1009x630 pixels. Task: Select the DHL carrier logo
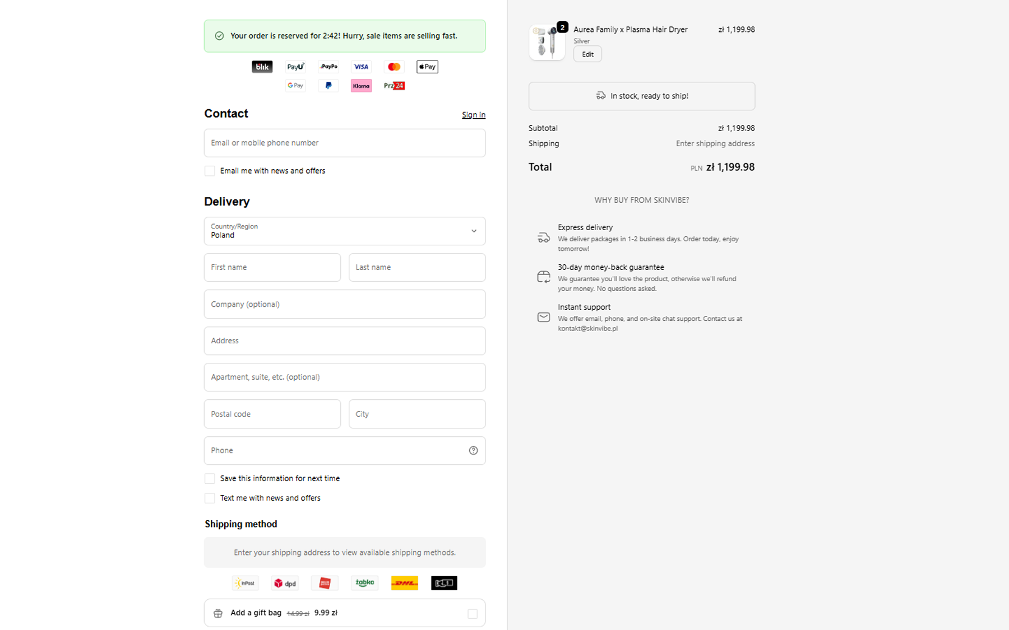click(x=404, y=582)
